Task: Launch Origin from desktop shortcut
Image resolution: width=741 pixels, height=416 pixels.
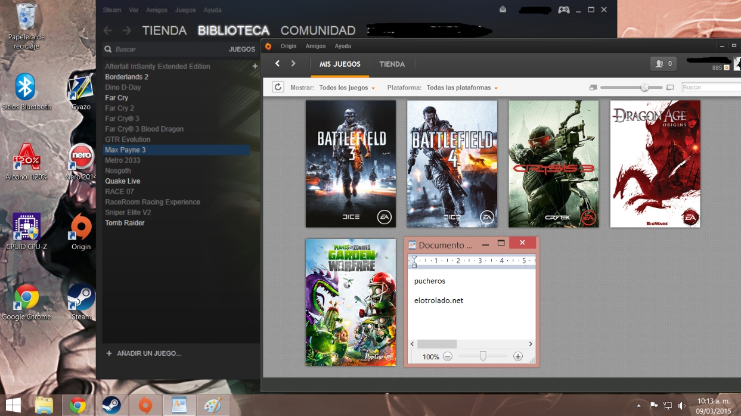Action: tap(80, 231)
